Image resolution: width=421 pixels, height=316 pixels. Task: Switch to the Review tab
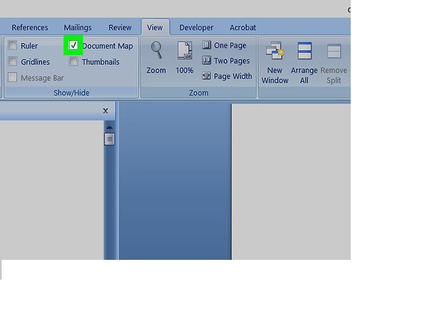click(x=120, y=27)
